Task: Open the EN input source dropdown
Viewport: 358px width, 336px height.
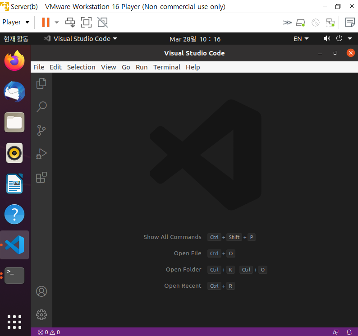Action: coord(301,39)
